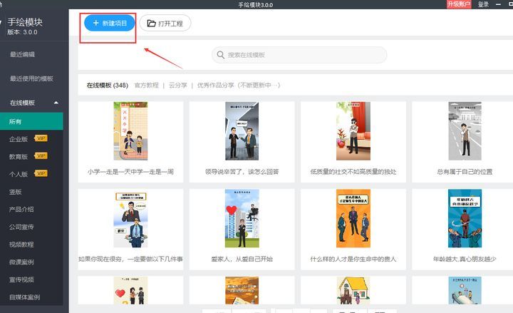The height and width of the screenshot is (313, 513).
Task: Click caption 领导说辛苦了，该怎么回答
Action: coord(242,172)
